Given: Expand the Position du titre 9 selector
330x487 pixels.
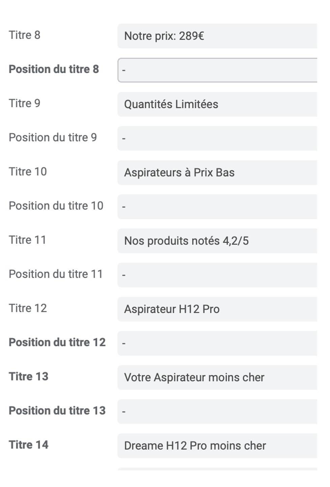Looking at the screenshot, I should tap(217, 138).
